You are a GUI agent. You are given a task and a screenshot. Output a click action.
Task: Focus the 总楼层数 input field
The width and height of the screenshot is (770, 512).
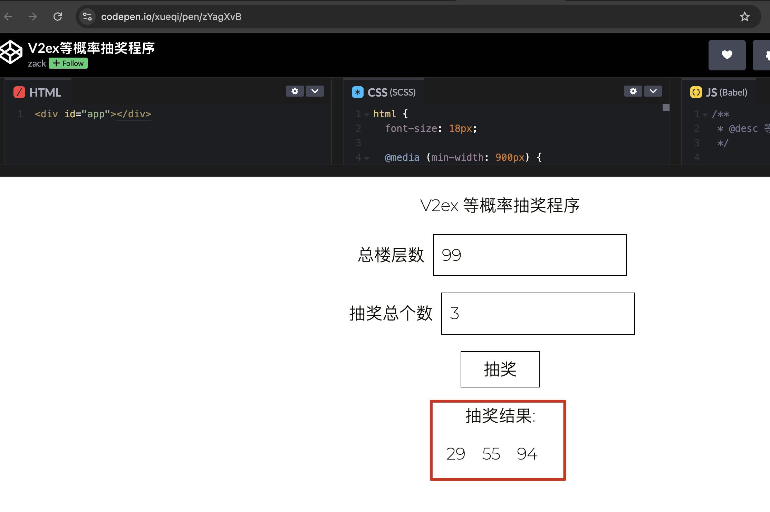(530, 255)
